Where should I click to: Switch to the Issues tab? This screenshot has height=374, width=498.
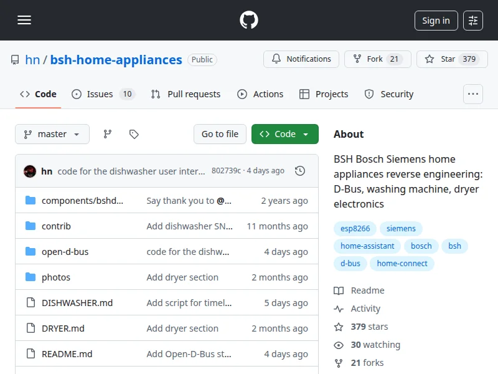coord(100,94)
